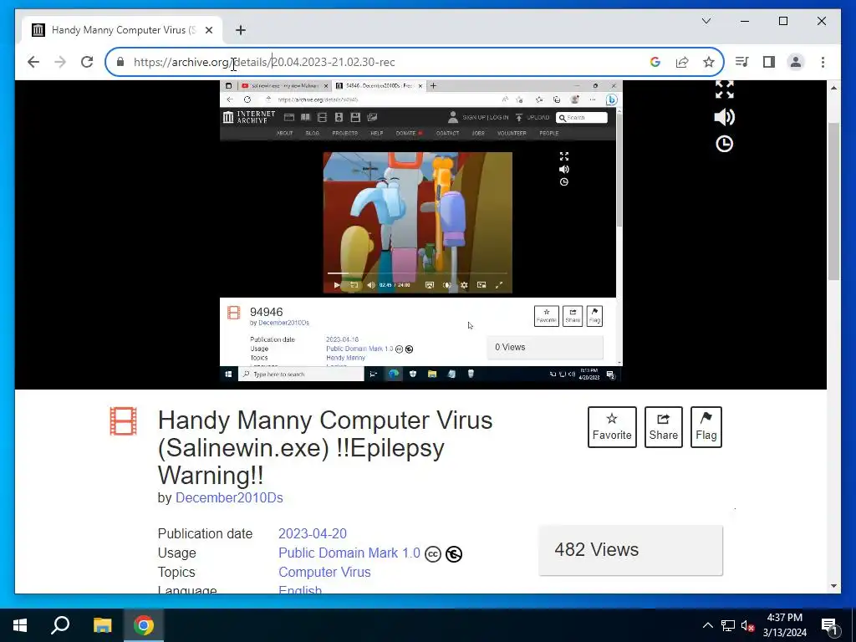Click the 'Usage' label
This screenshot has width=856, height=642.
point(176,553)
